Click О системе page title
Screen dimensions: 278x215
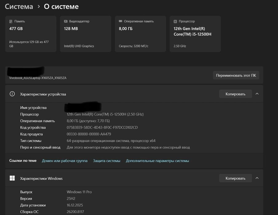pos(61,6)
